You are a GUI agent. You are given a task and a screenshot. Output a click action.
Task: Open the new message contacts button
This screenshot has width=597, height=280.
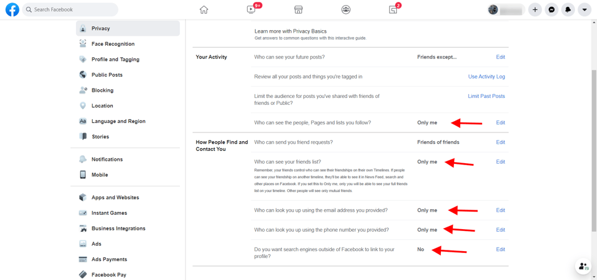[x=583, y=266]
